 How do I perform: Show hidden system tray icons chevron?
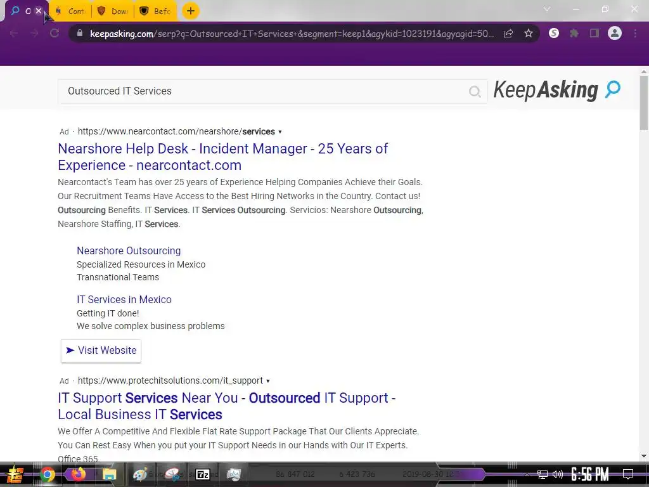(x=527, y=474)
